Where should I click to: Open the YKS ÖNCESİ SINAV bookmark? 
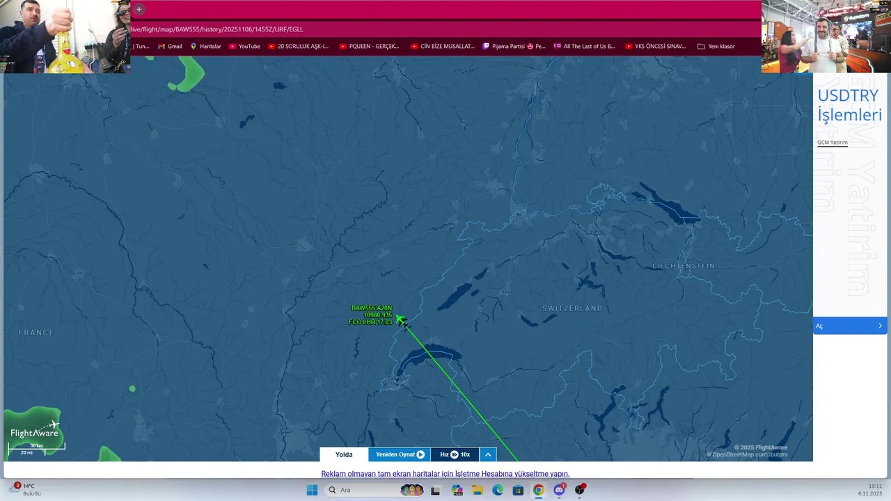(x=655, y=47)
